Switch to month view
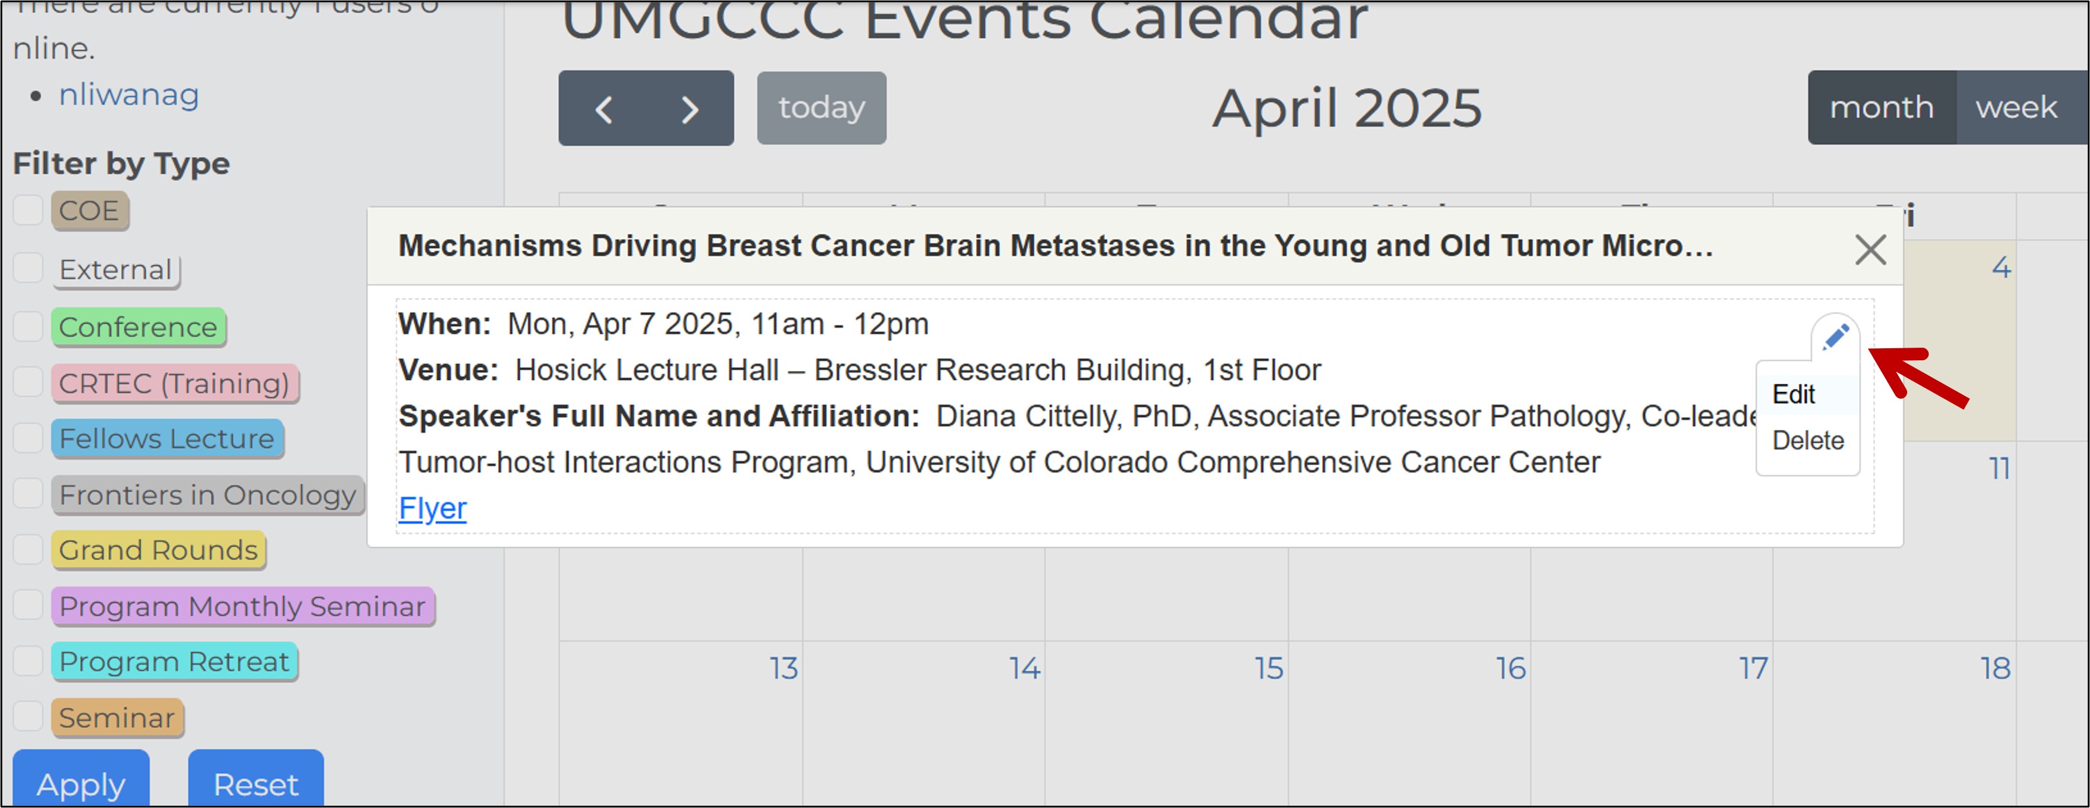 click(x=1881, y=108)
